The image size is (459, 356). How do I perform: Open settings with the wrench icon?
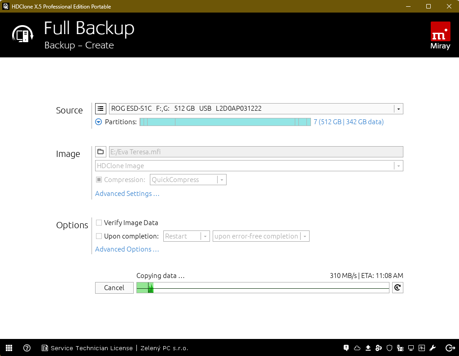tap(433, 348)
